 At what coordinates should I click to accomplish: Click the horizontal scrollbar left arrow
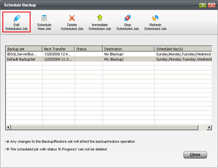tap(8, 127)
